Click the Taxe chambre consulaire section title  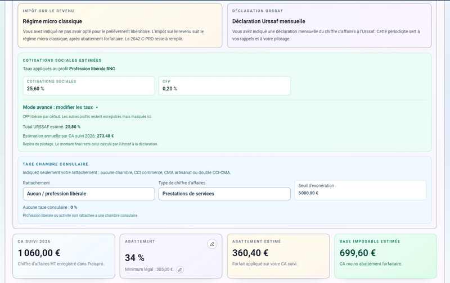55,164
